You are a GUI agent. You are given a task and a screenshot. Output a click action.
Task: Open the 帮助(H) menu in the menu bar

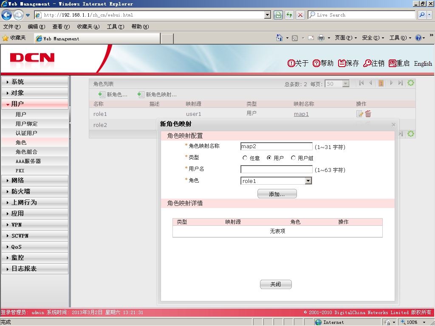[140, 27]
